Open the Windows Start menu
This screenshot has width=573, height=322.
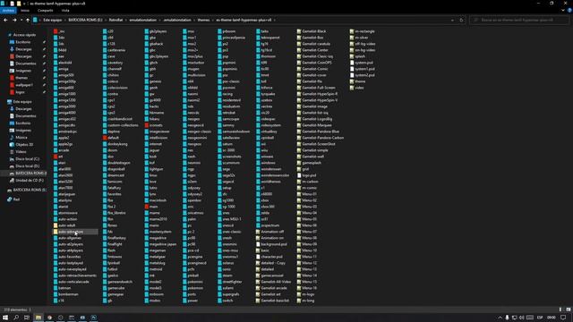click(x=5, y=318)
